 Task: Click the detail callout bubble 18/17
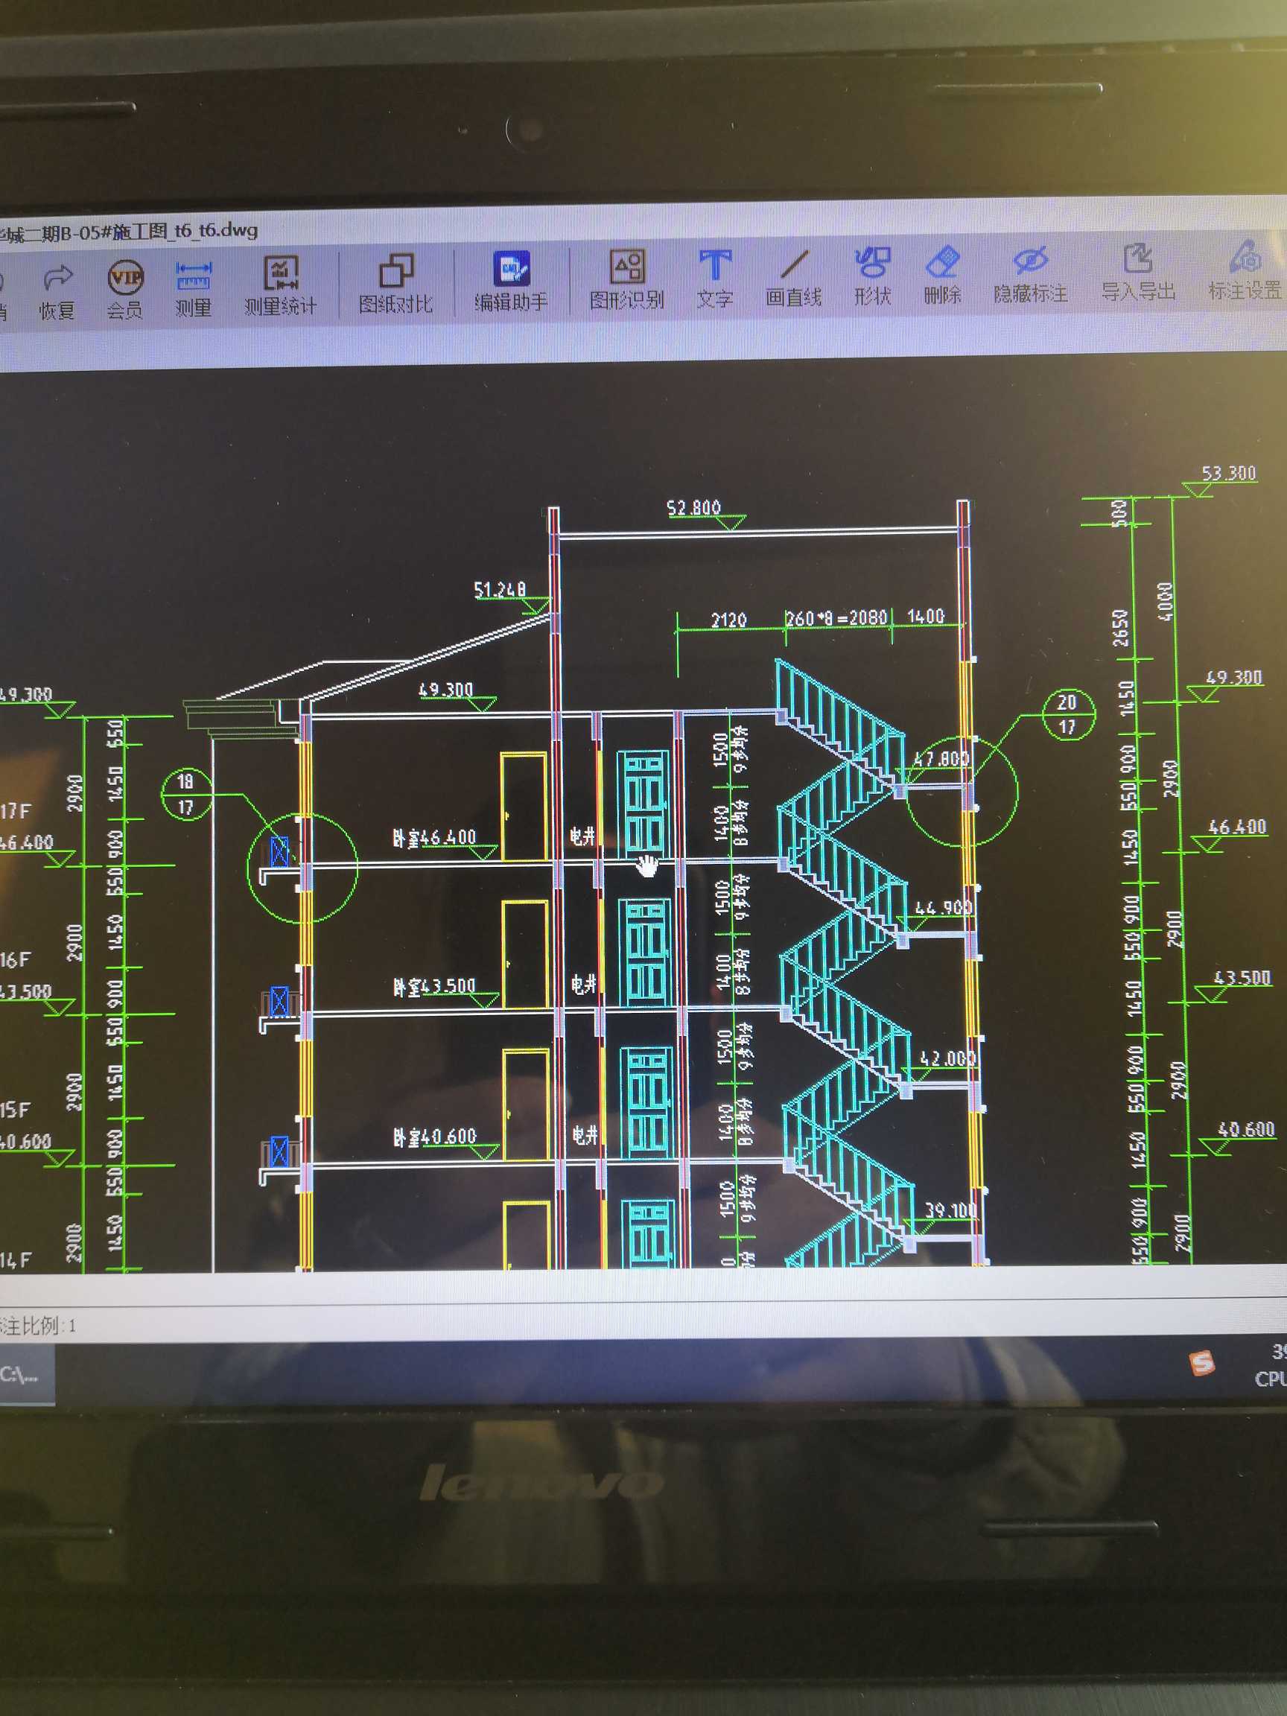click(x=185, y=794)
